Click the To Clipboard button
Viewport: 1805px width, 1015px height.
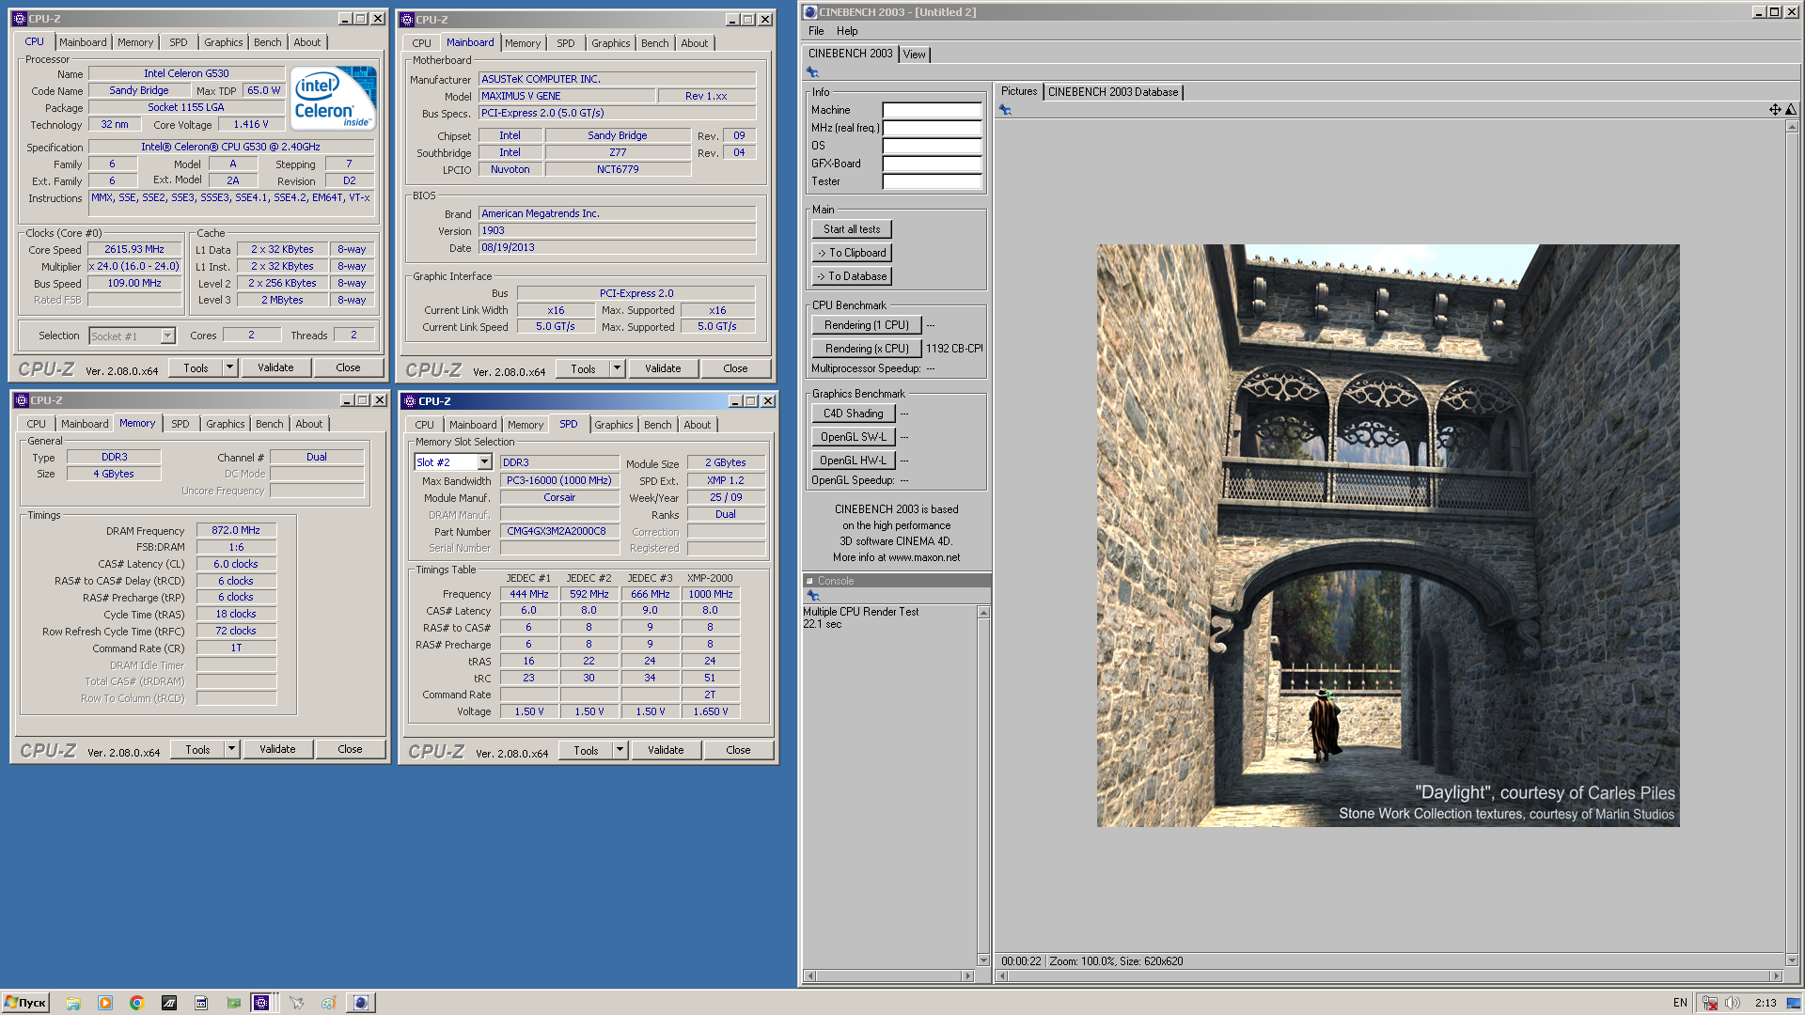[852, 253]
